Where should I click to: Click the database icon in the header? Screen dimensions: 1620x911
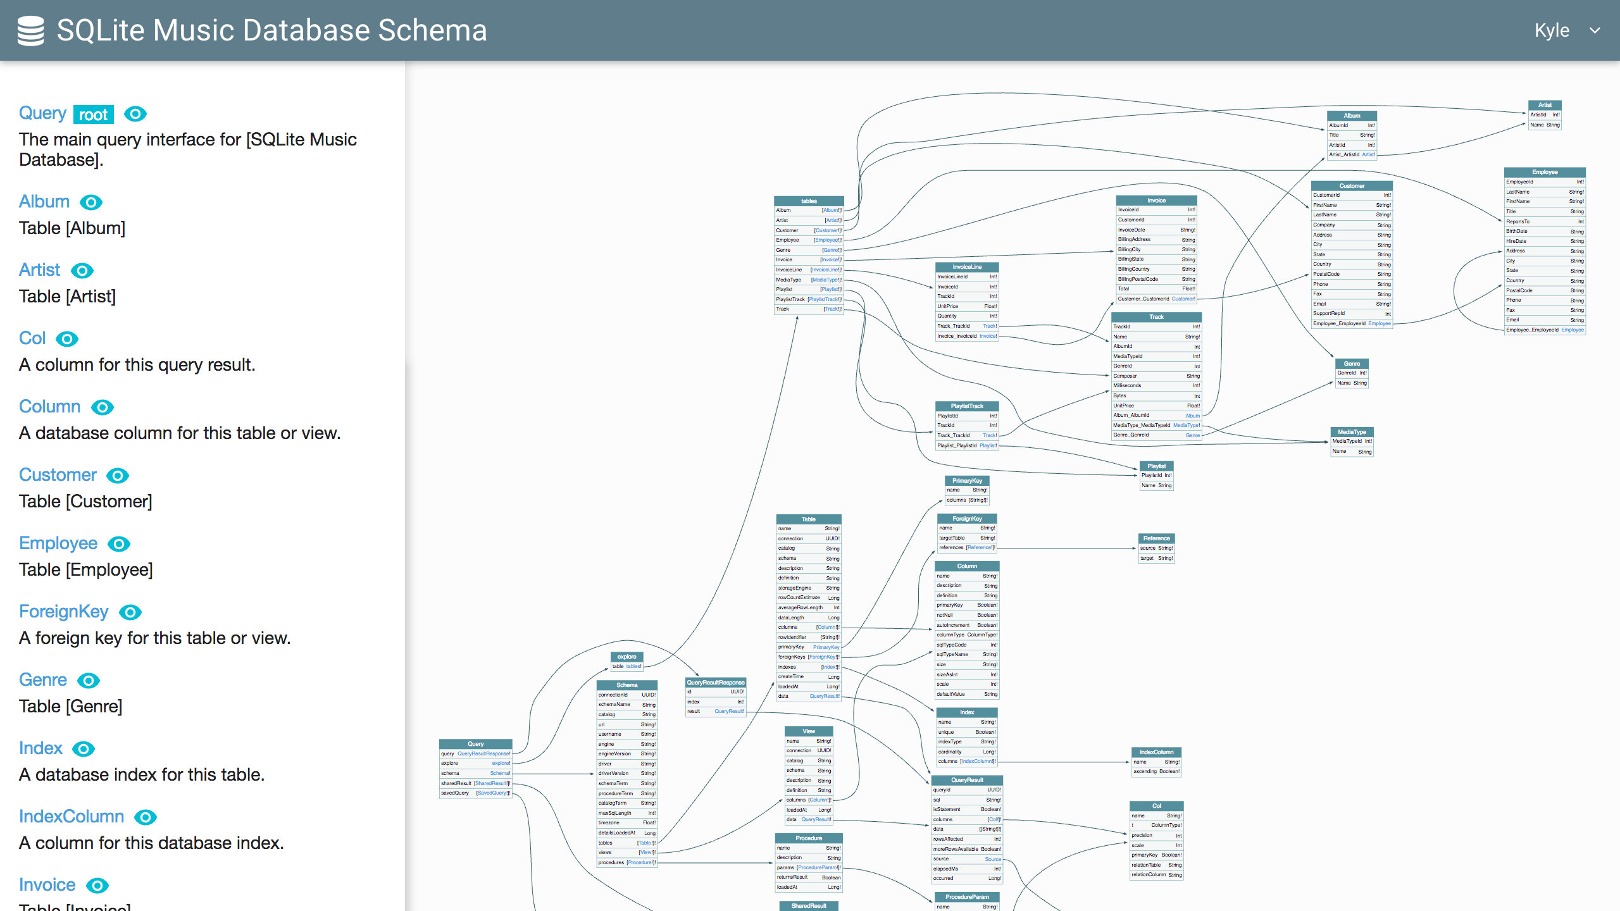(30, 30)
